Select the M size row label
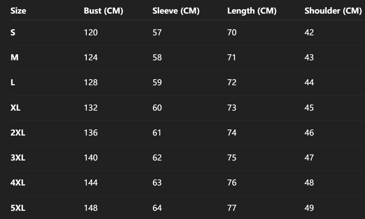 click(x=14, y=57)
